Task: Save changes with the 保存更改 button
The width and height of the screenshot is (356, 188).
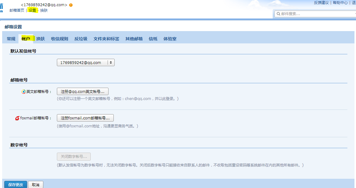Action: [16, 185]
